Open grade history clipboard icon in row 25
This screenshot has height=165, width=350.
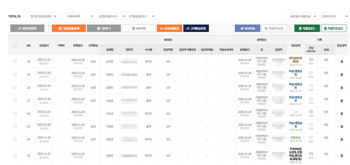(x=342, y=127)
